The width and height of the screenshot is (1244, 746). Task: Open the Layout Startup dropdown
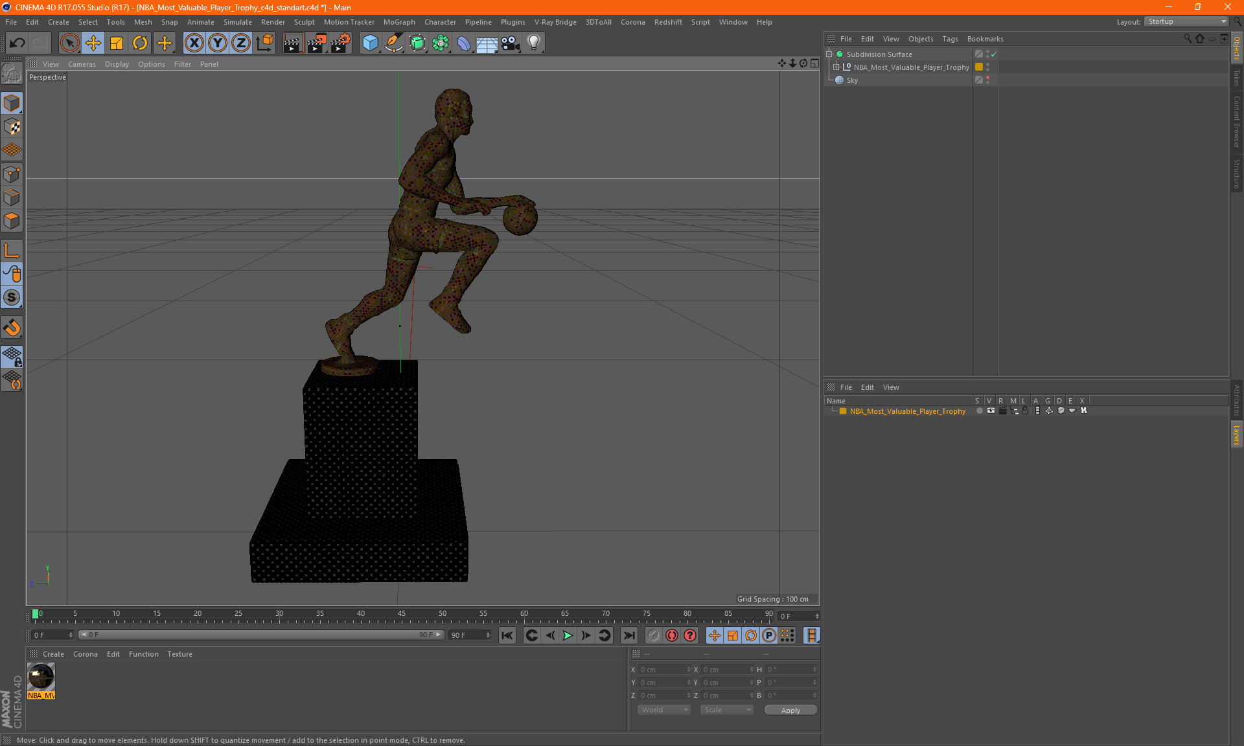coord(1186,21)
